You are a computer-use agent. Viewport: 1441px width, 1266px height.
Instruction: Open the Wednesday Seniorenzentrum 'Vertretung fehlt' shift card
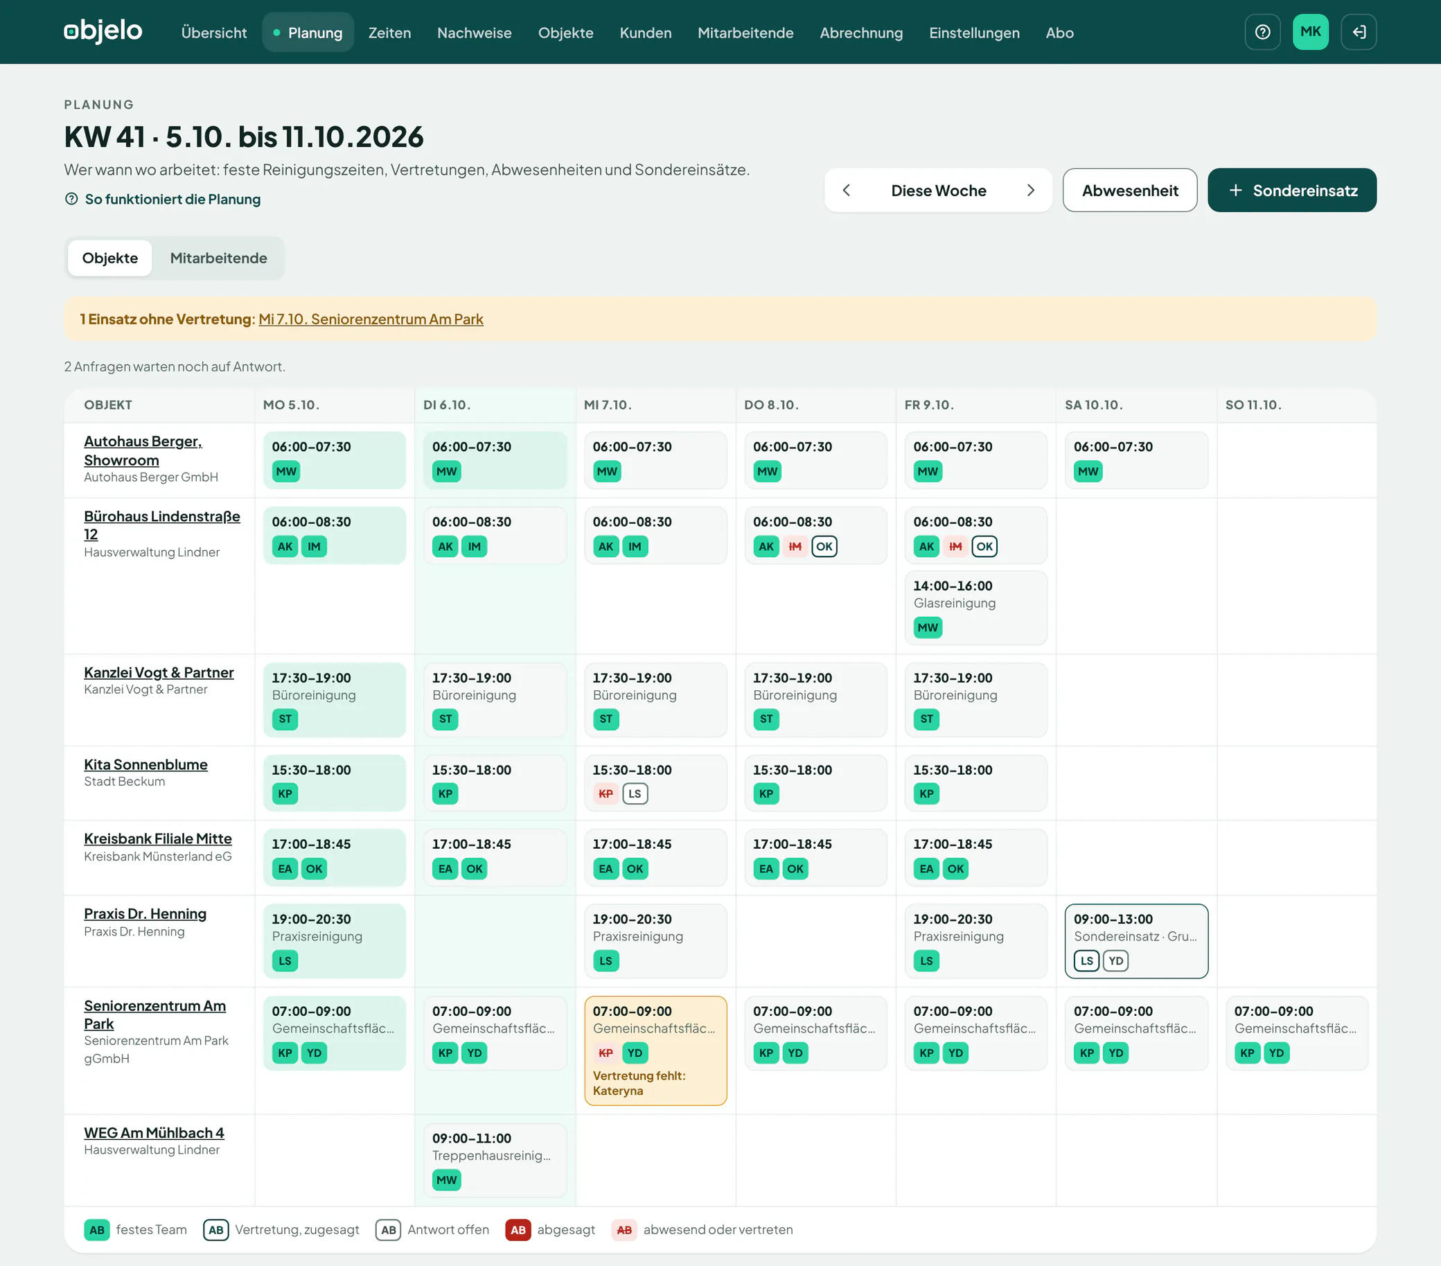coord(655,1050)
